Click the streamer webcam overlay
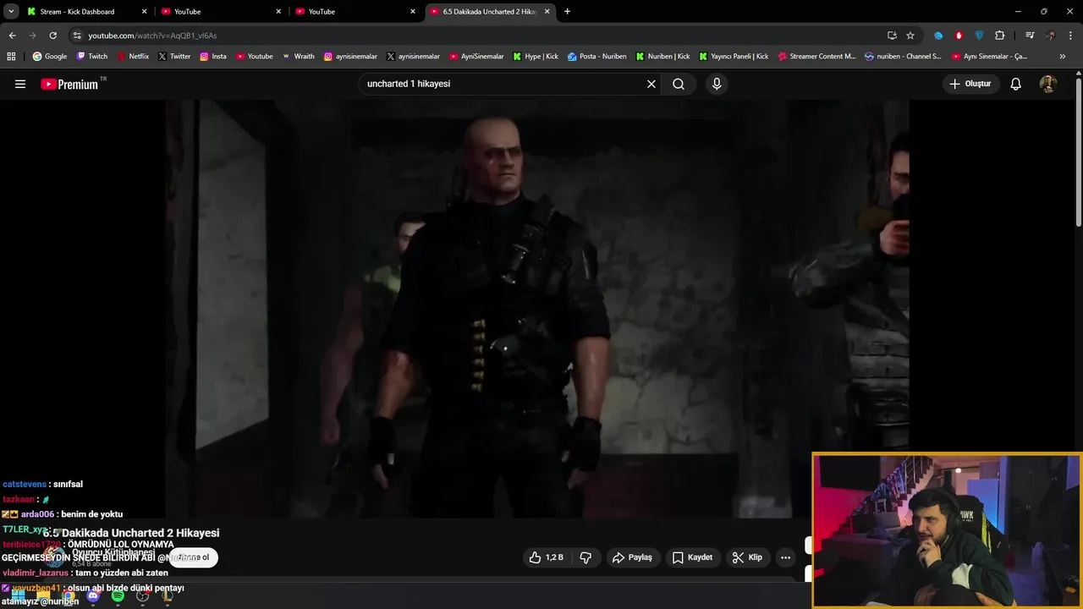This screenshot has width=1083, height=609. 947,531
